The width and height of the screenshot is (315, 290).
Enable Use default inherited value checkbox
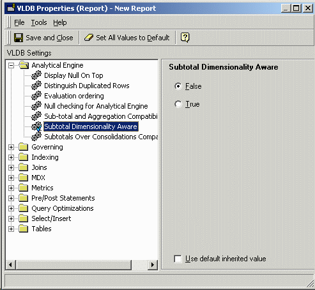point(178,259)
